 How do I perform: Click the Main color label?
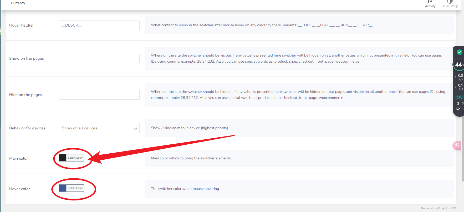(x=18, y=158)
